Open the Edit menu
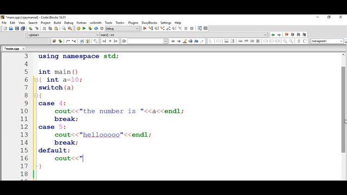This screenshot has width=347, height=195. 12,23
